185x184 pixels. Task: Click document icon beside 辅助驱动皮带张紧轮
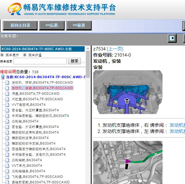point(7,133)
